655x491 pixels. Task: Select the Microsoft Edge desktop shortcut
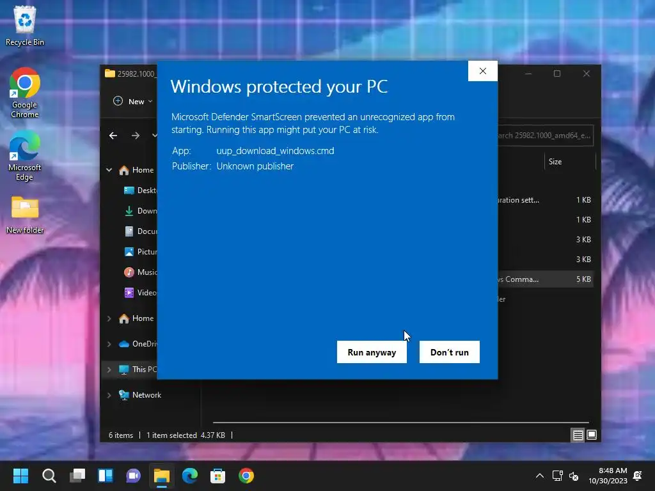pos(25,155)
